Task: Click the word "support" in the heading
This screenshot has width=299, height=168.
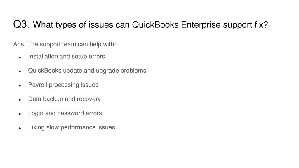Action: (237, 25)
